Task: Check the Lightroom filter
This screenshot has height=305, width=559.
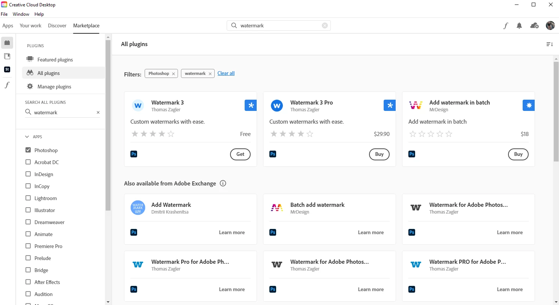Action: tap(28, 198)
